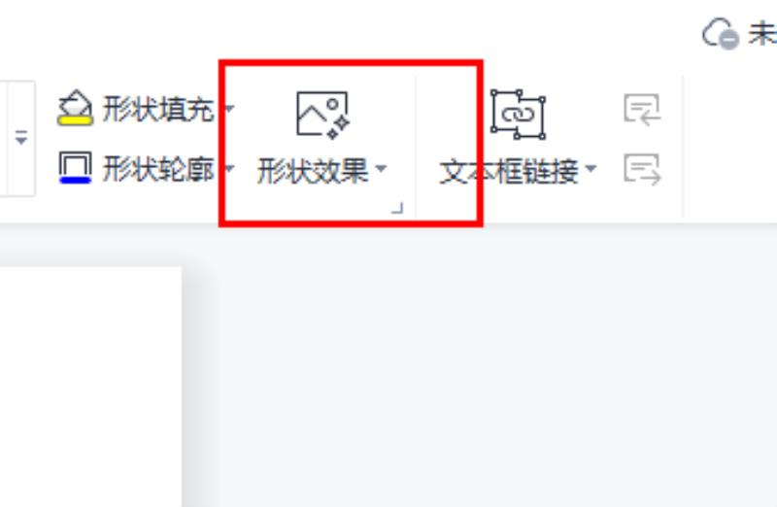Click inside the white document page

pyautogui.click(x=90, y=387)
